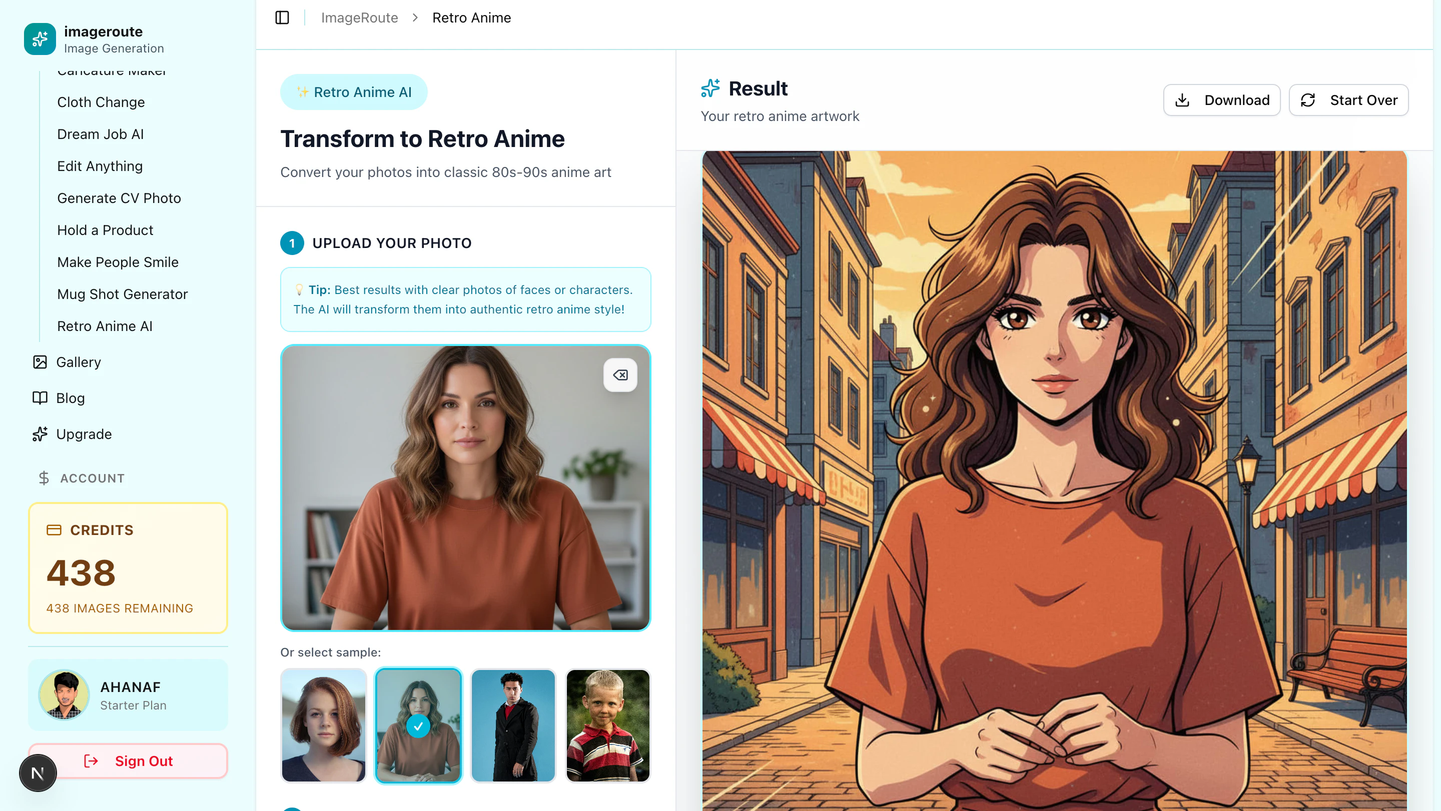Click the Upgrade sparkle item

coord(84,434)
